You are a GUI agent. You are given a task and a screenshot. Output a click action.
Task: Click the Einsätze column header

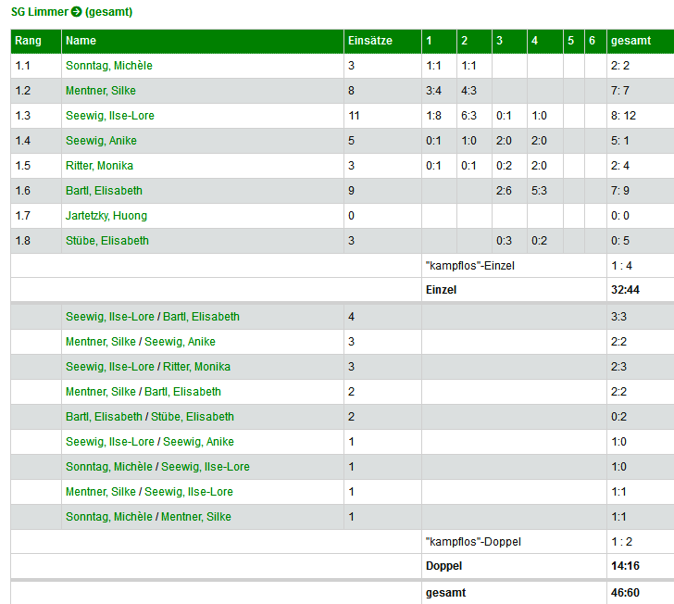pyautogui.click(x=369, y=41)
